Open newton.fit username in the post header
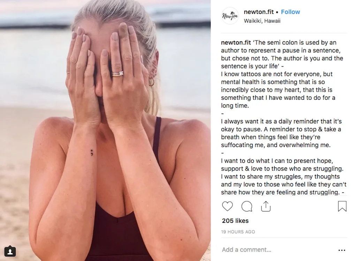 tap(258, 12)
